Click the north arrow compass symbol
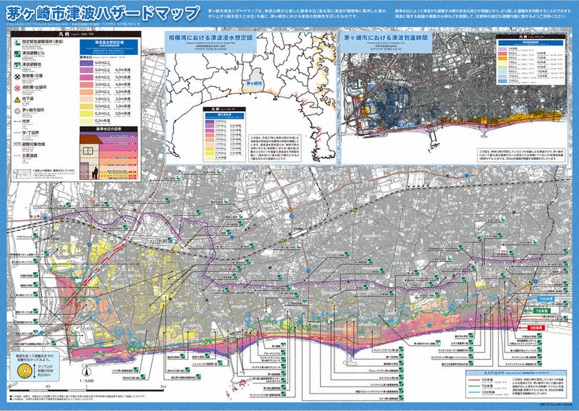 (86, 372)
